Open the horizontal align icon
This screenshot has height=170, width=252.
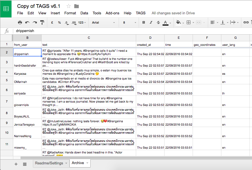click(x=212, y=22)
